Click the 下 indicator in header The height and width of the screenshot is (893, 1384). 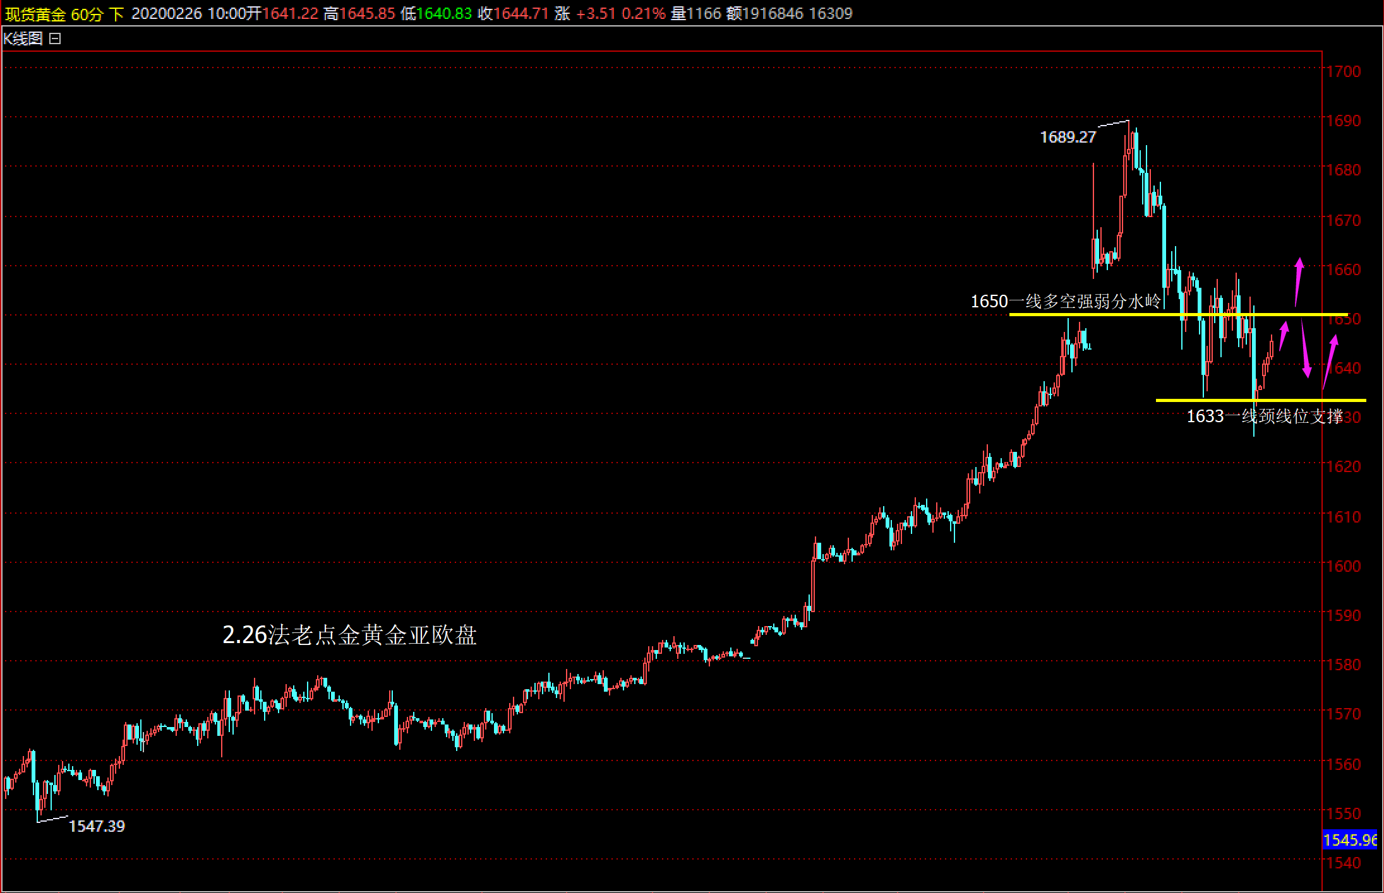click(116, 14)
